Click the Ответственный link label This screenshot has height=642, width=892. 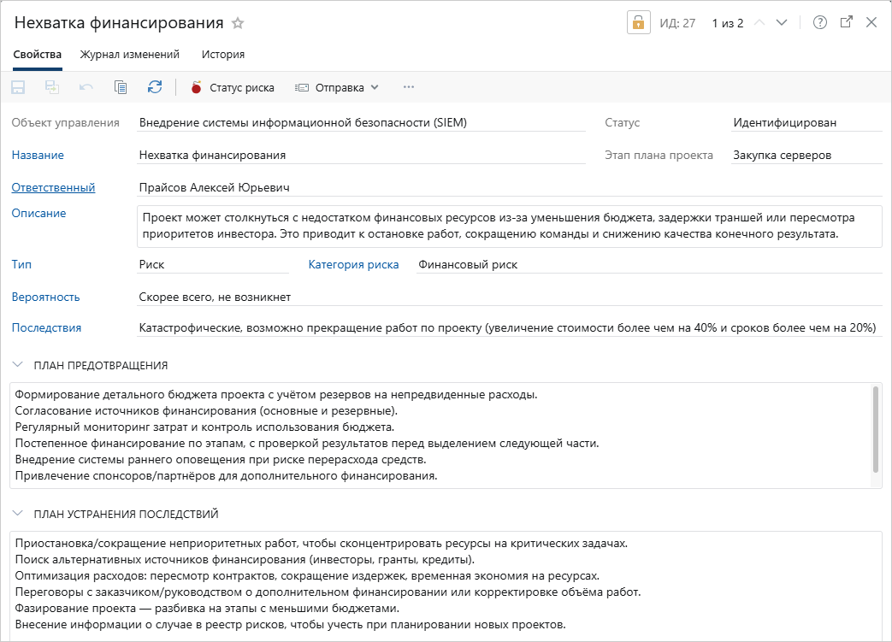click(x=53, y=187)
